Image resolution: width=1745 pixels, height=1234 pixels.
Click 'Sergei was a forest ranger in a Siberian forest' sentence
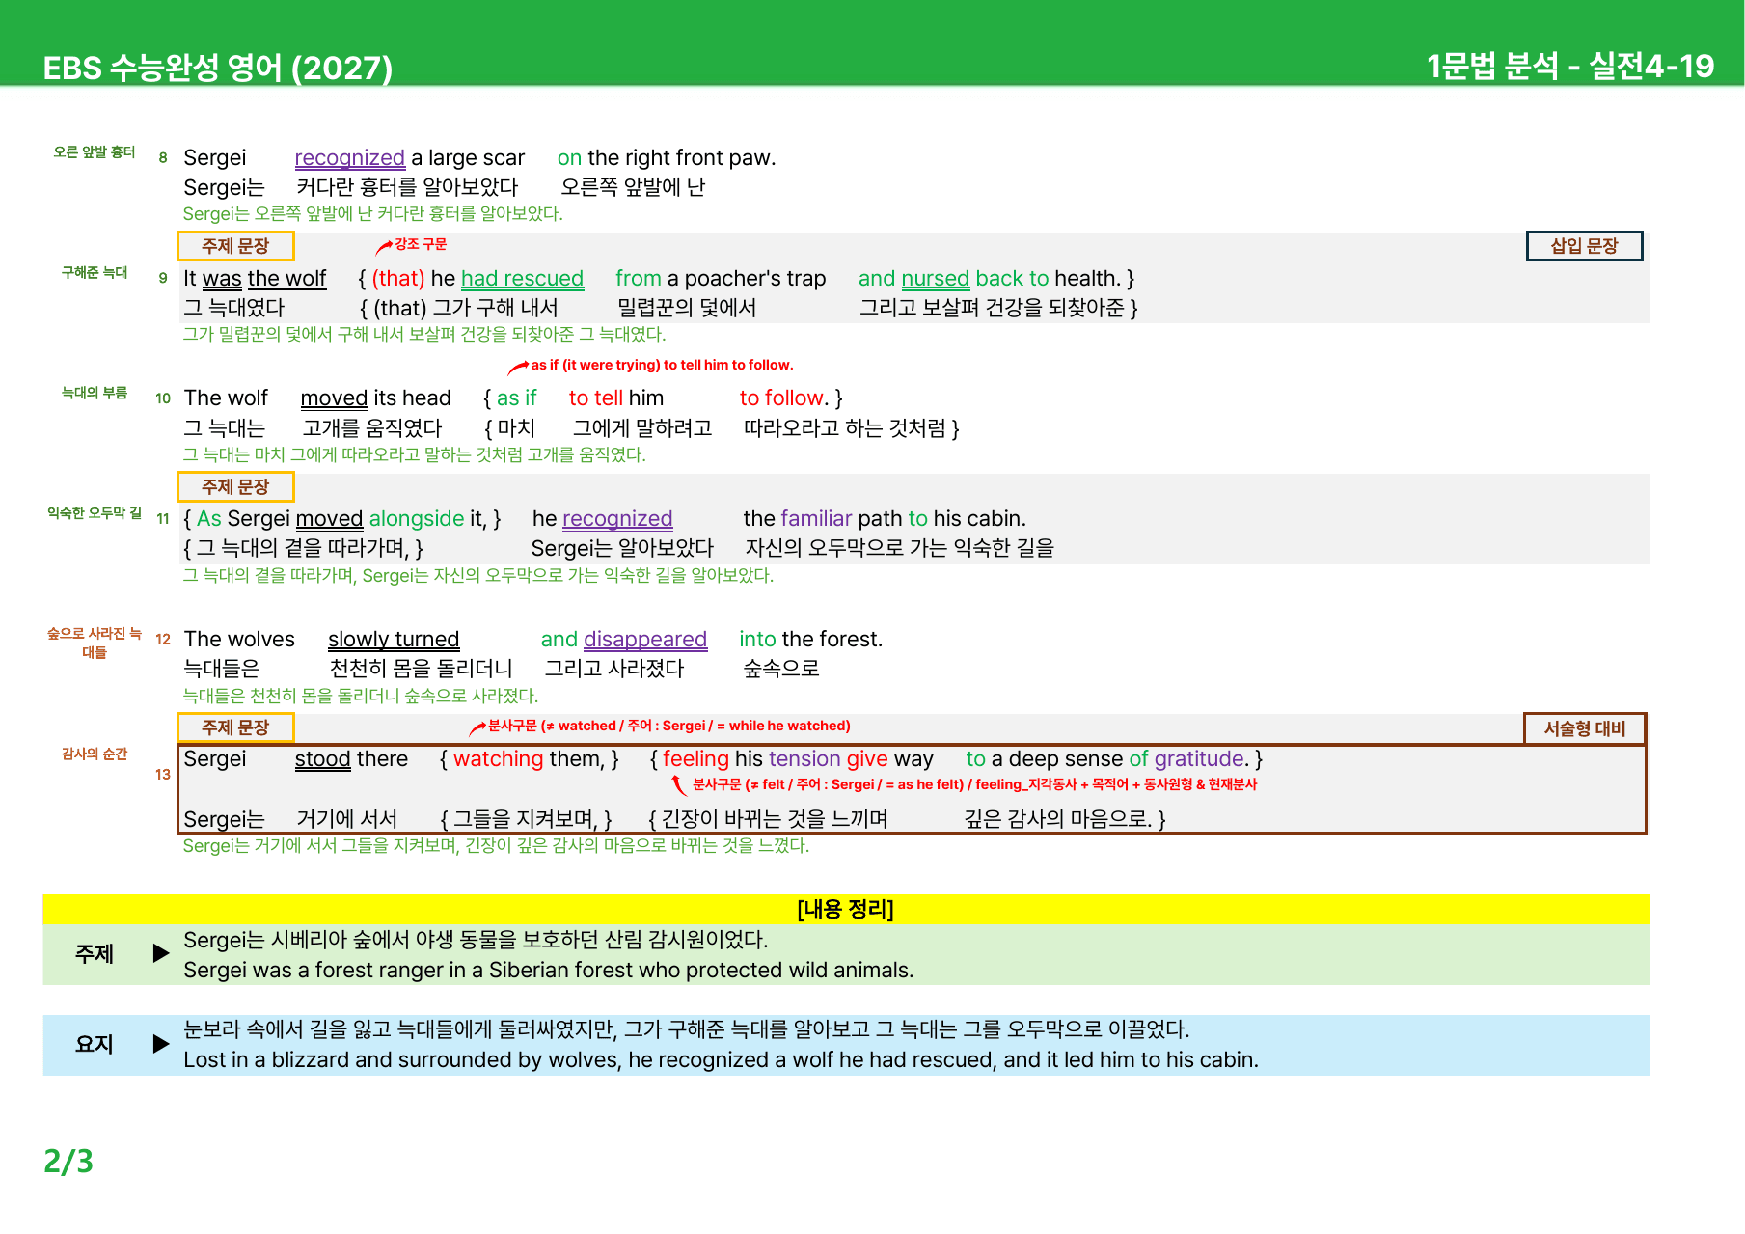549,970
